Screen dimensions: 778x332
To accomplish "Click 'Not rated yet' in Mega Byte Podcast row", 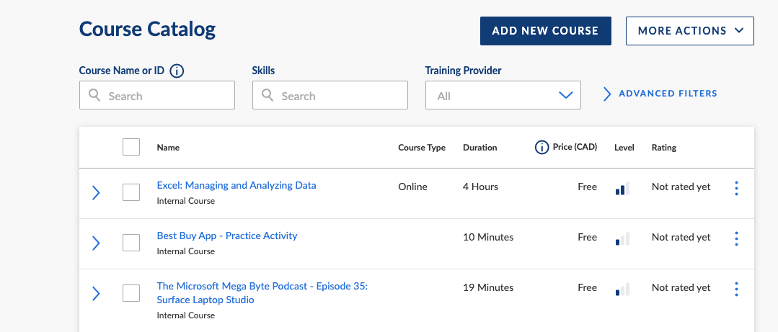I will (x=681, y=287).
